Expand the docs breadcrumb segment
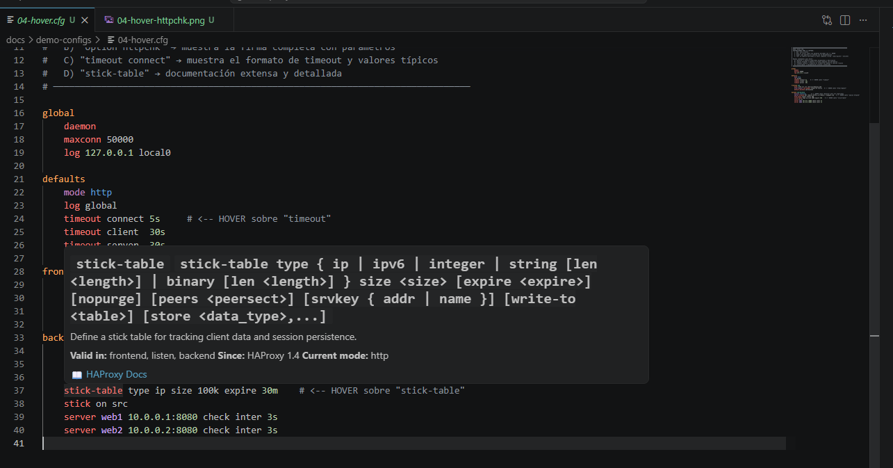 pos(15,40)
